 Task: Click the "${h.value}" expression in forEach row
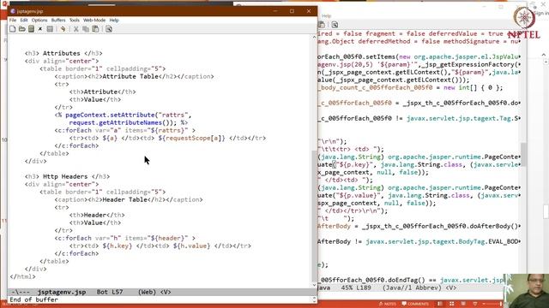191,246
